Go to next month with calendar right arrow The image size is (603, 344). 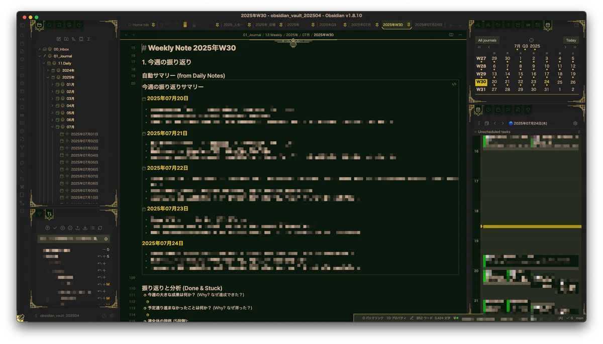click(565, 47)
